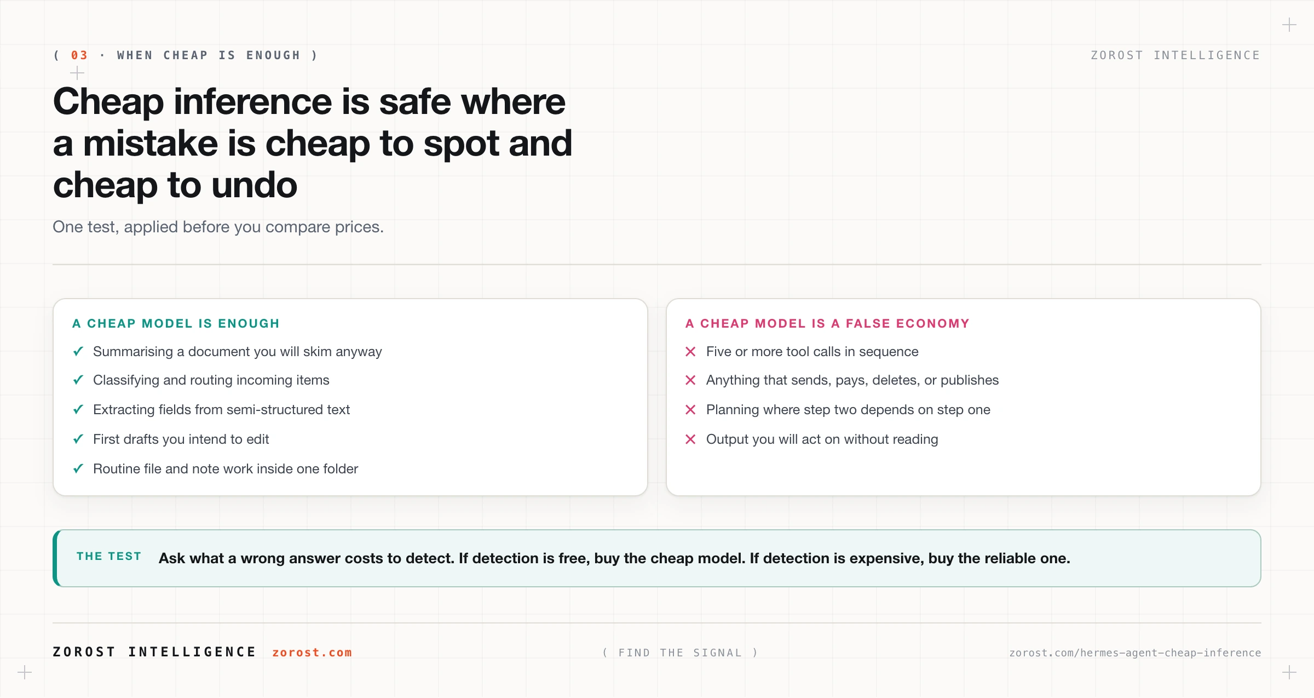Click the plus crosshair in top right corner
The height and width of the screenshot is (698, 1314).
coord(1289,25)
